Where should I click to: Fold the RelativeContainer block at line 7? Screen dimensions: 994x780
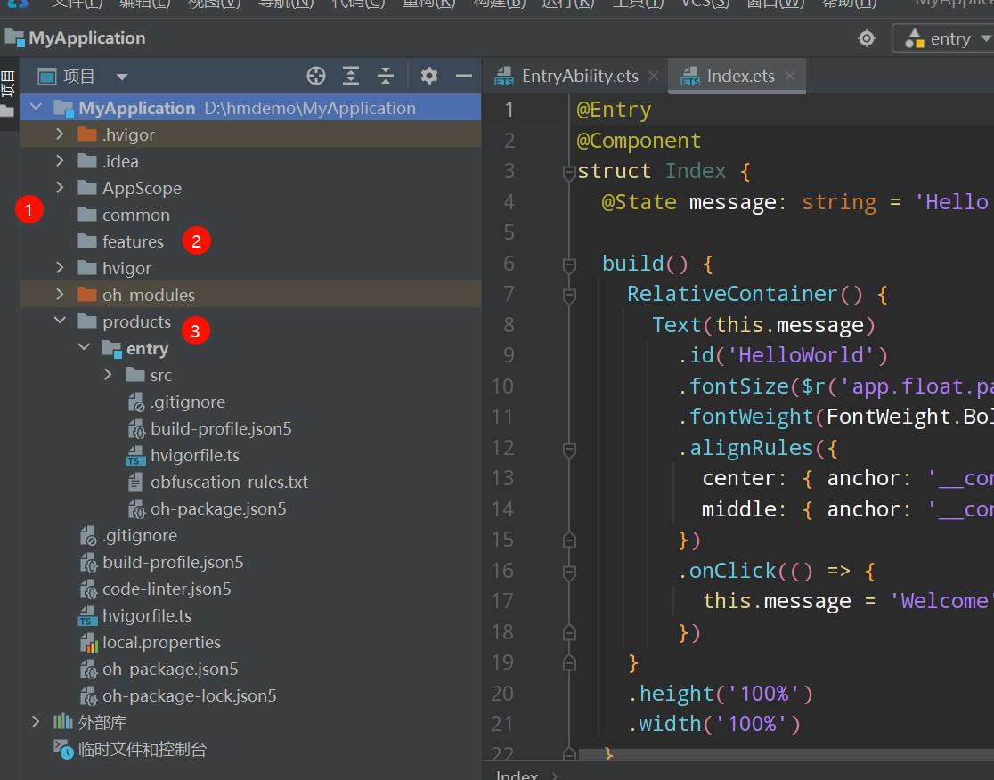click(568, 295)
